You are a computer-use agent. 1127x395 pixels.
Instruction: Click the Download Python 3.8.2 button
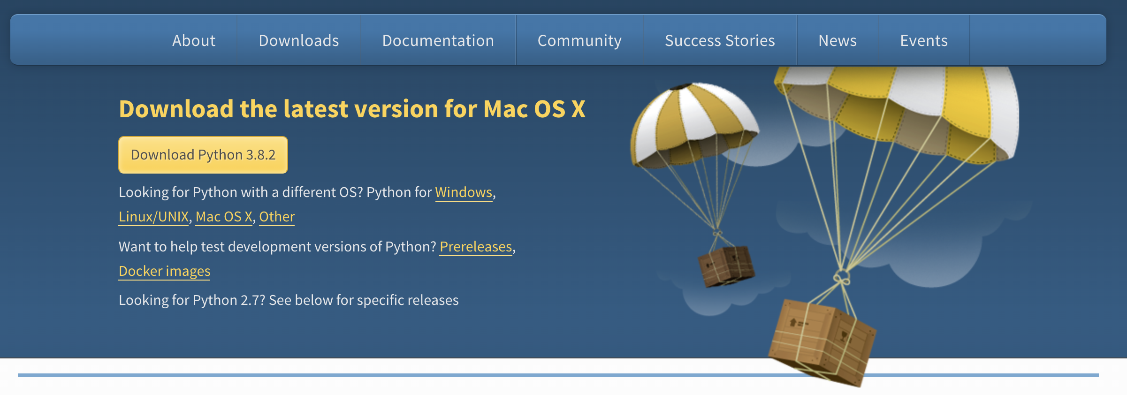tap(203, 155)
